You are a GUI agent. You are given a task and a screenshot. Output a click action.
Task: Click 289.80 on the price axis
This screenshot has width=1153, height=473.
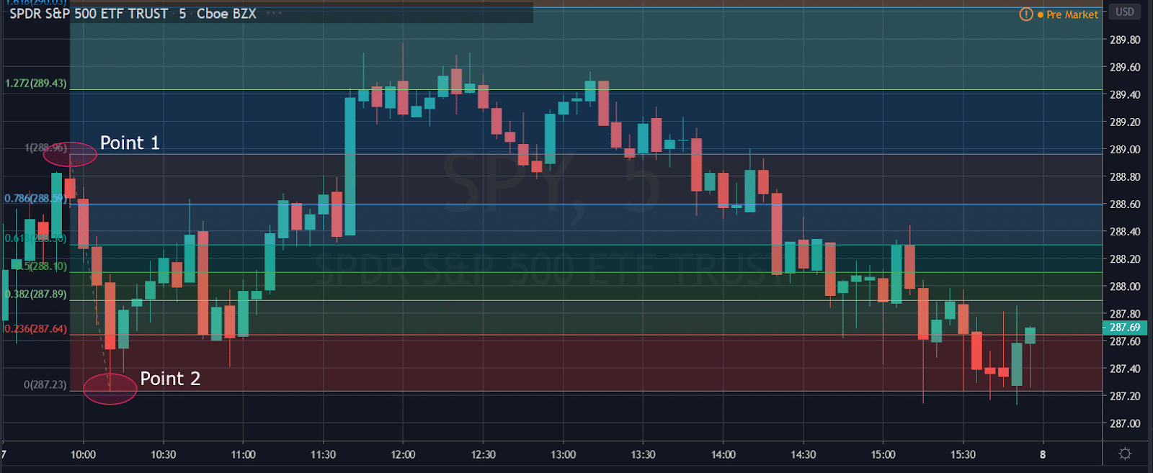(x=1125, y=40)
